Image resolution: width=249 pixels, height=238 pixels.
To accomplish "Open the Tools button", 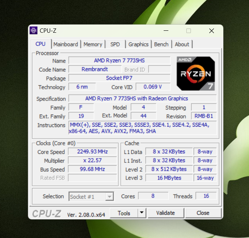I will [x=124, y=213].
